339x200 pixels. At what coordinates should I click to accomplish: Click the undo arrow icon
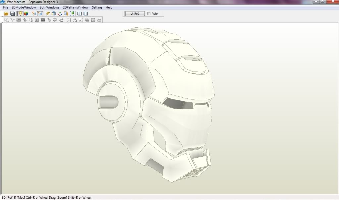55,20
